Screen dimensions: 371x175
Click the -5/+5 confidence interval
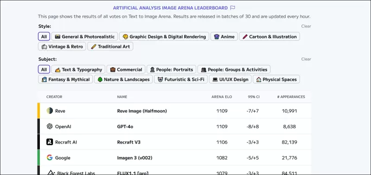[253, 158]
